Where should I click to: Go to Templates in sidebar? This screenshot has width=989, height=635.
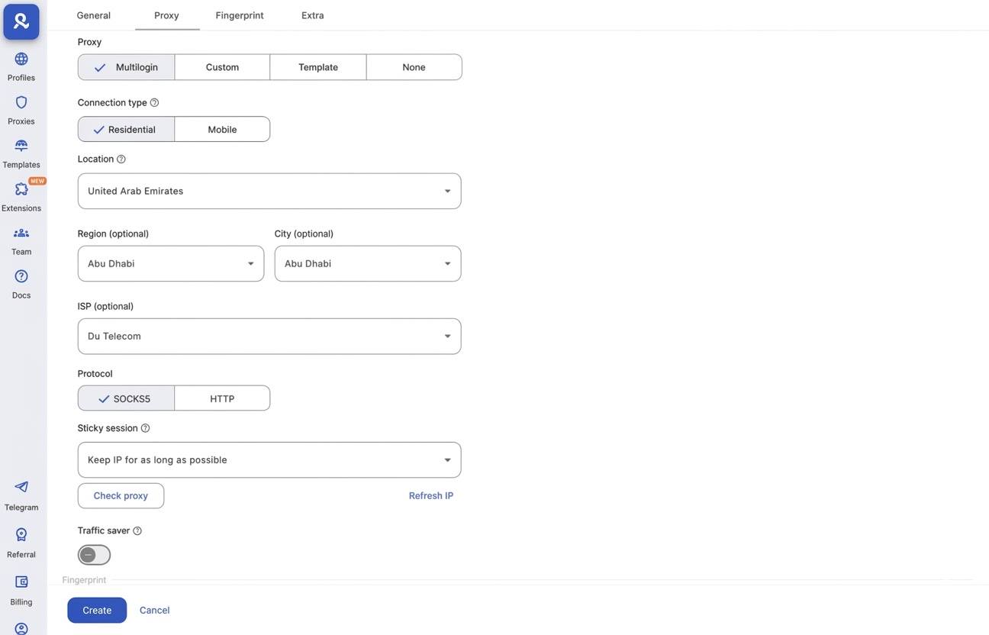pos(21,153)
